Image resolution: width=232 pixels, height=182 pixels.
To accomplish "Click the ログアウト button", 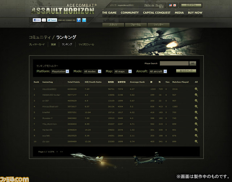I will (191, 5).
